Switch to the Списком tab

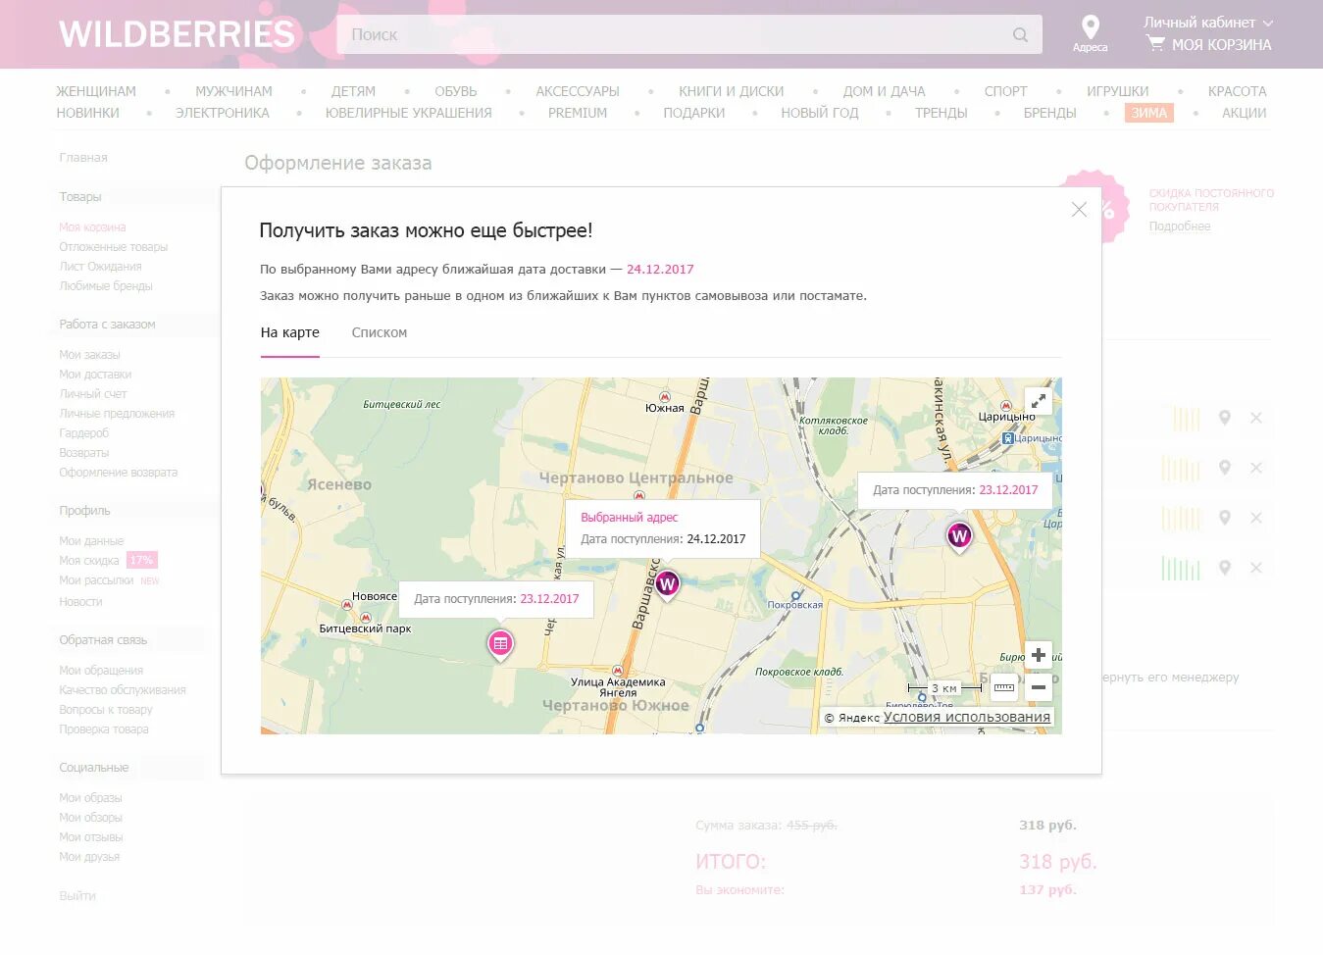(380, 332)
